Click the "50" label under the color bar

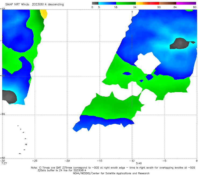(x=159, y=7)
